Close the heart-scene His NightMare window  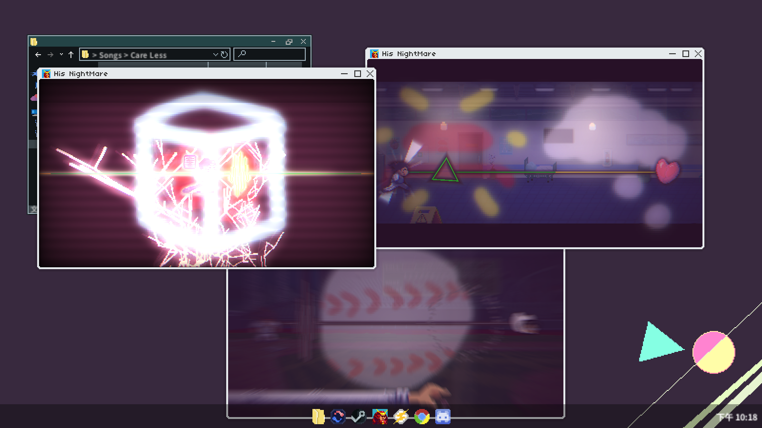tap(698, 54)
